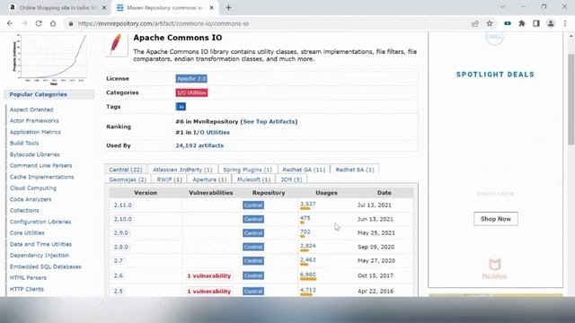Switch to the Online Shopping site tab
The image size is (575, 323).
tap(57, 7)
